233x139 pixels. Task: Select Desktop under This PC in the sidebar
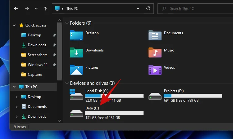coord(34,97)
